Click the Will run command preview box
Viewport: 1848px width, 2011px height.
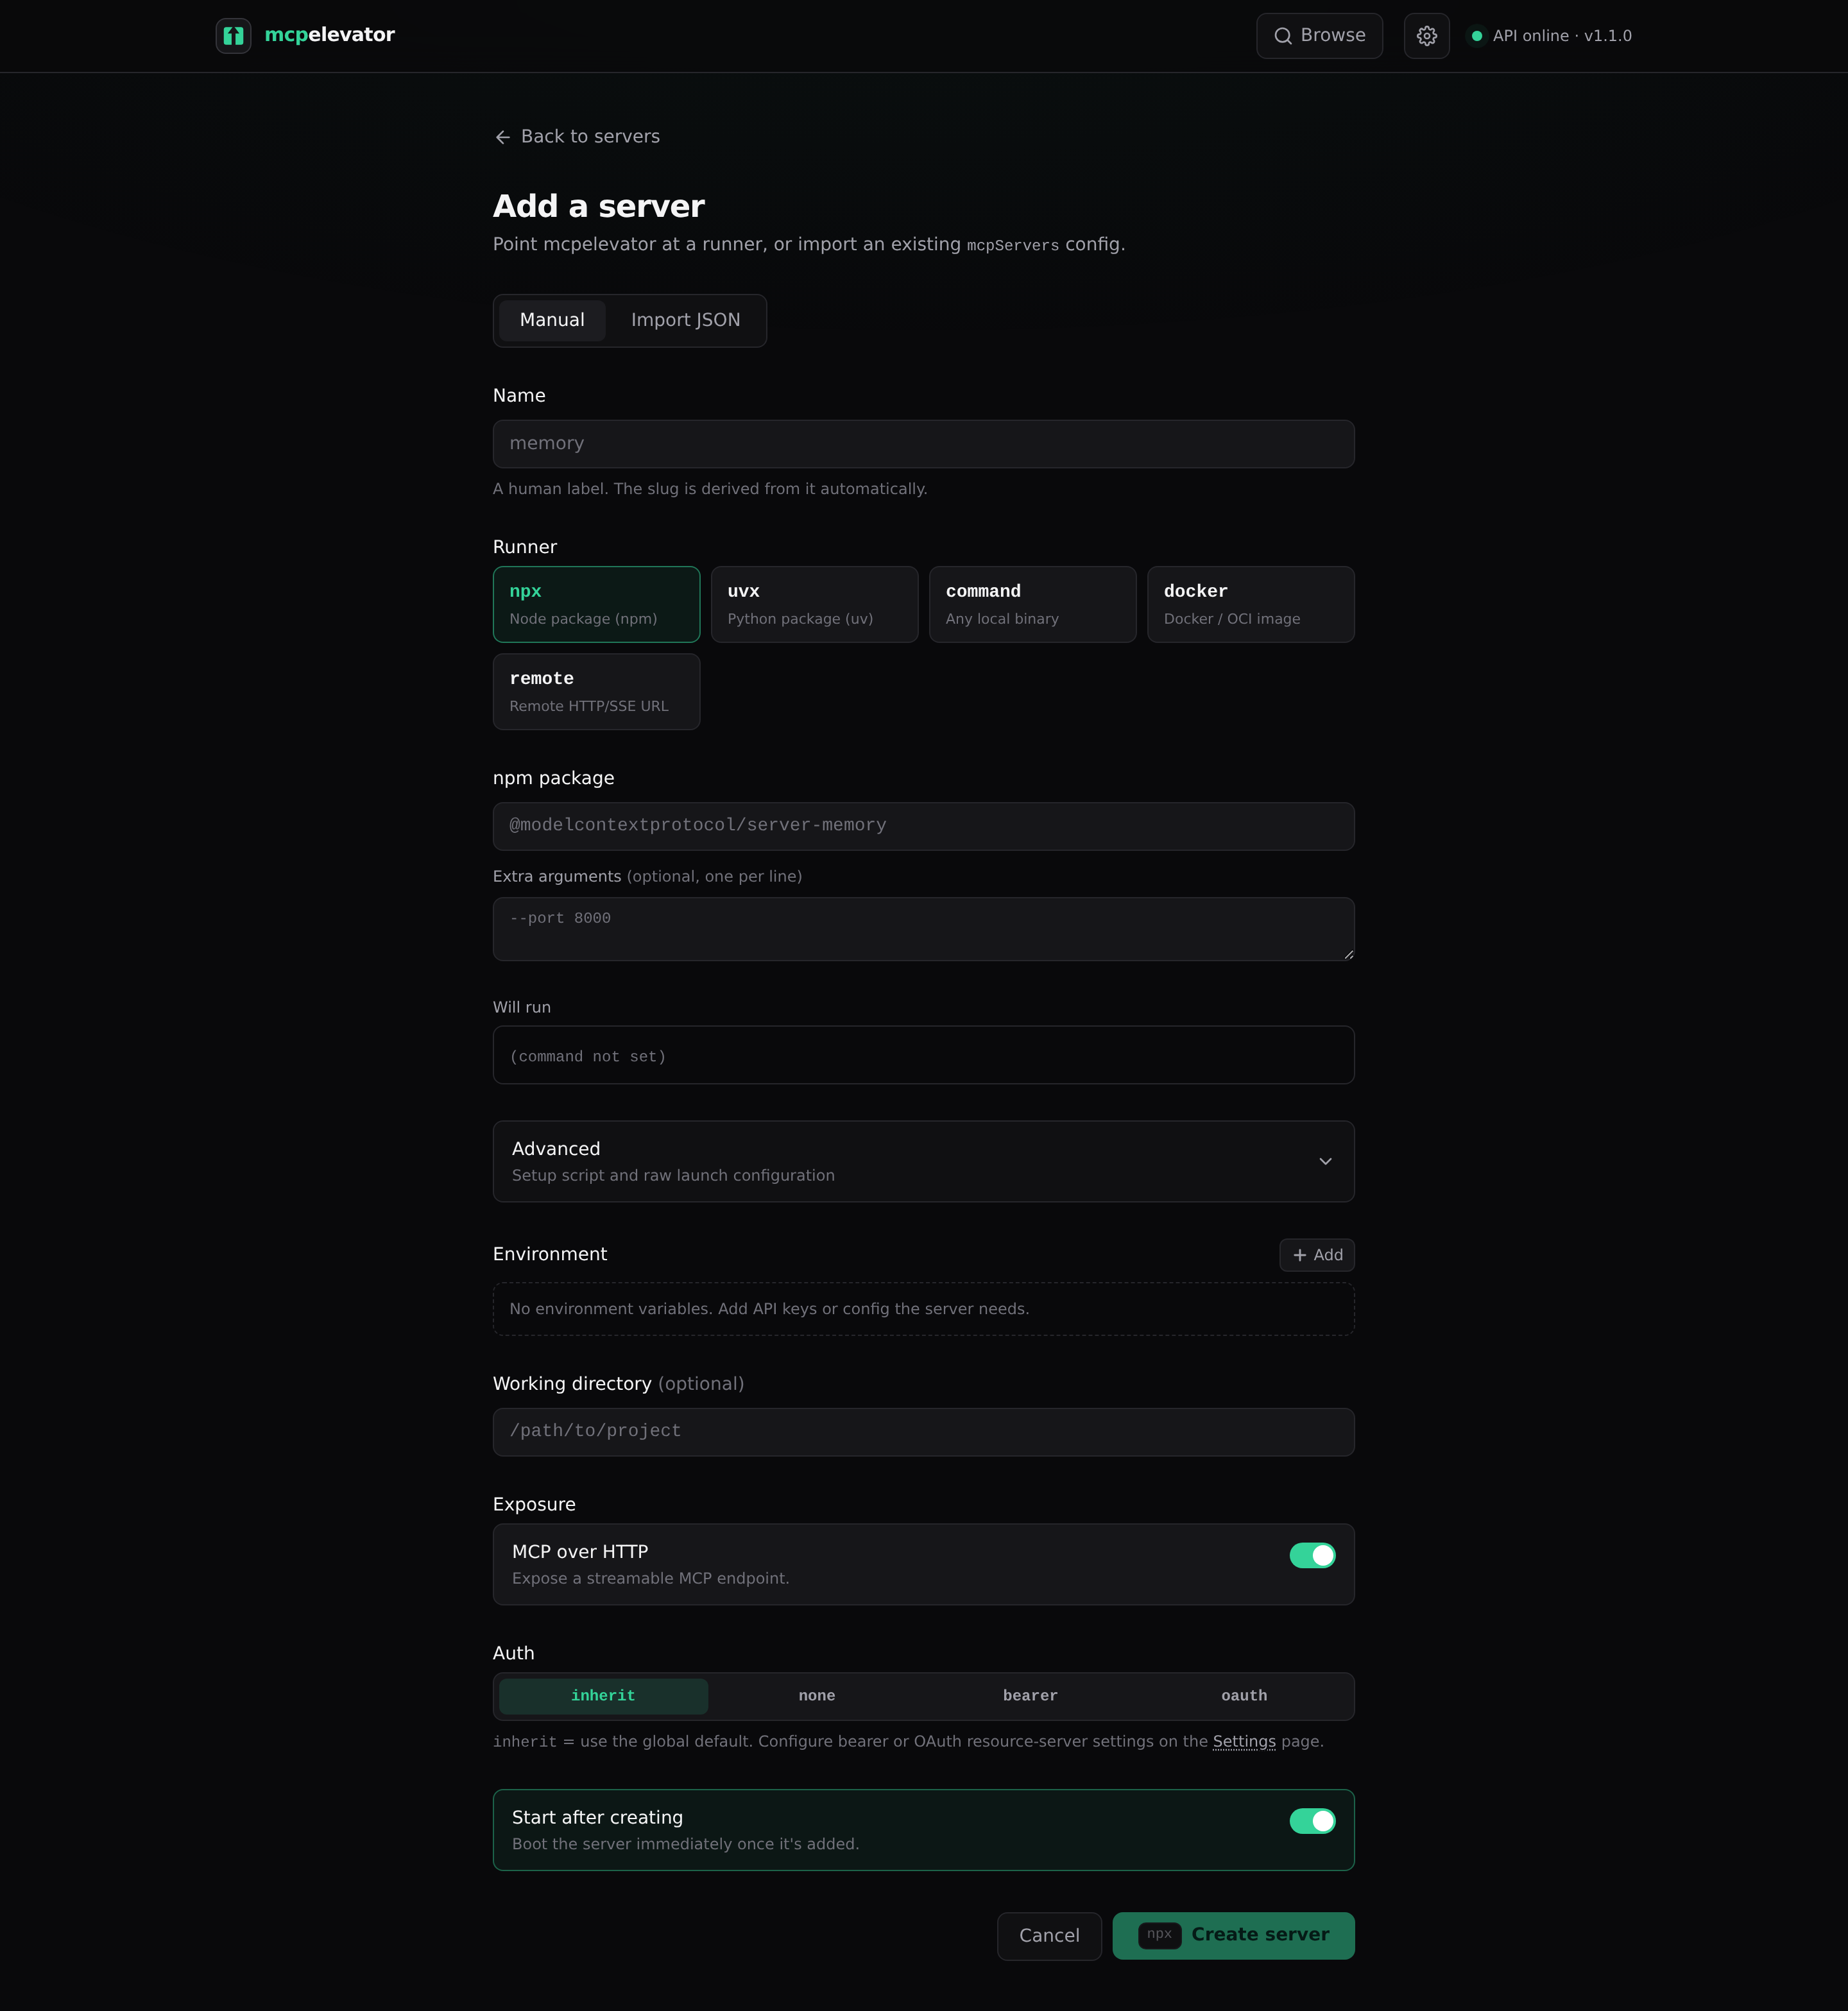pyautogui.click(x=923, y=1055)
